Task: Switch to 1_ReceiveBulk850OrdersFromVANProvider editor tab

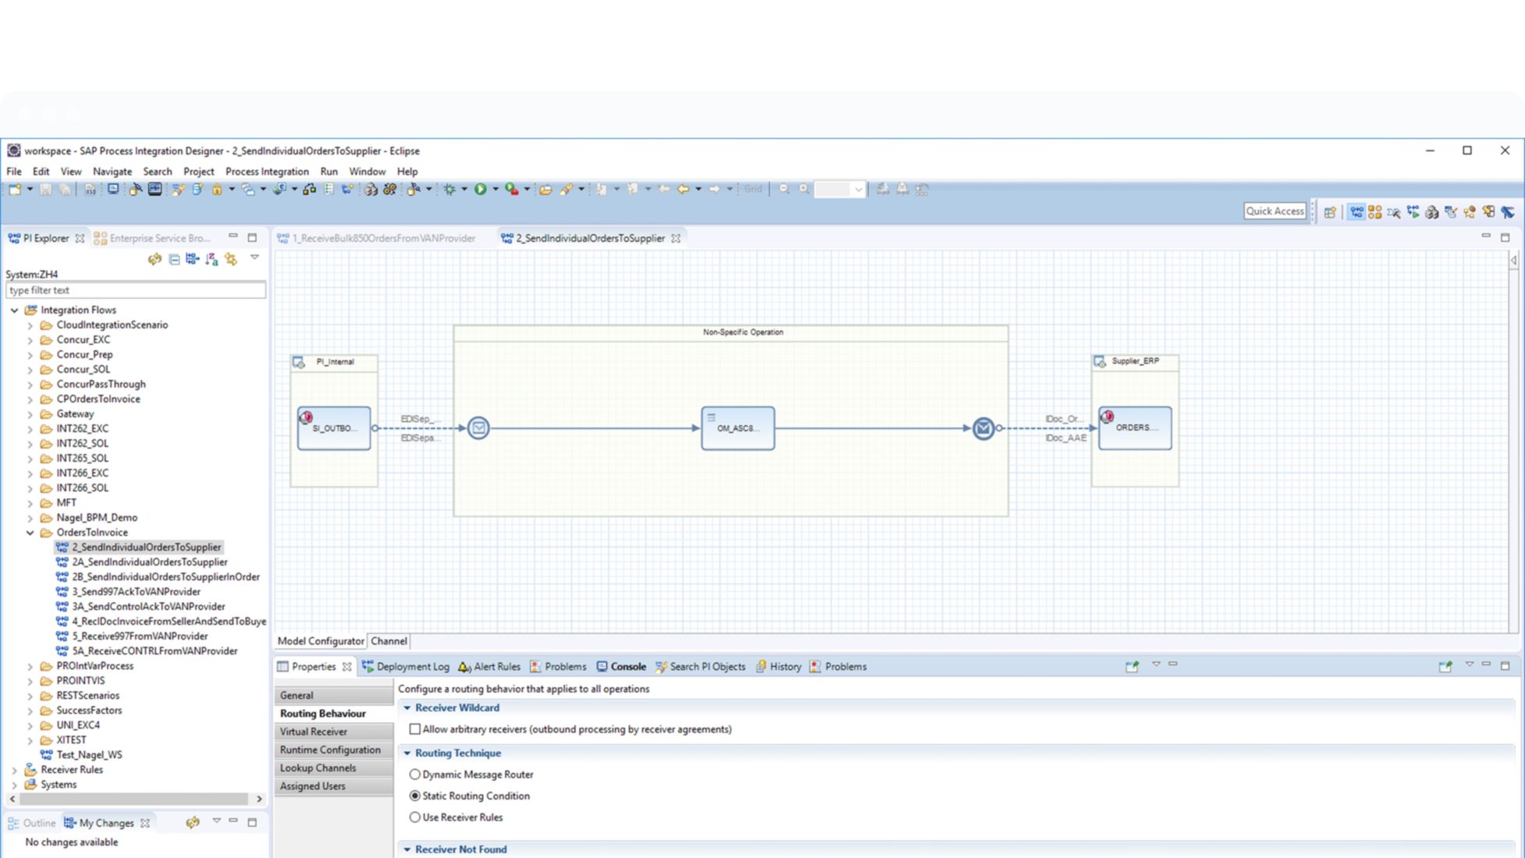Action: (x=383, y=239)
